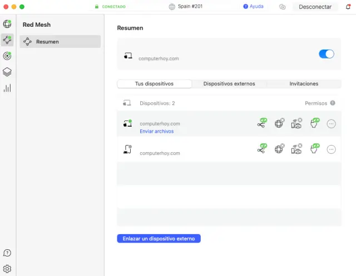Click the device icon with gray status dot
The image size is (356, 276).
click(127, 149)
